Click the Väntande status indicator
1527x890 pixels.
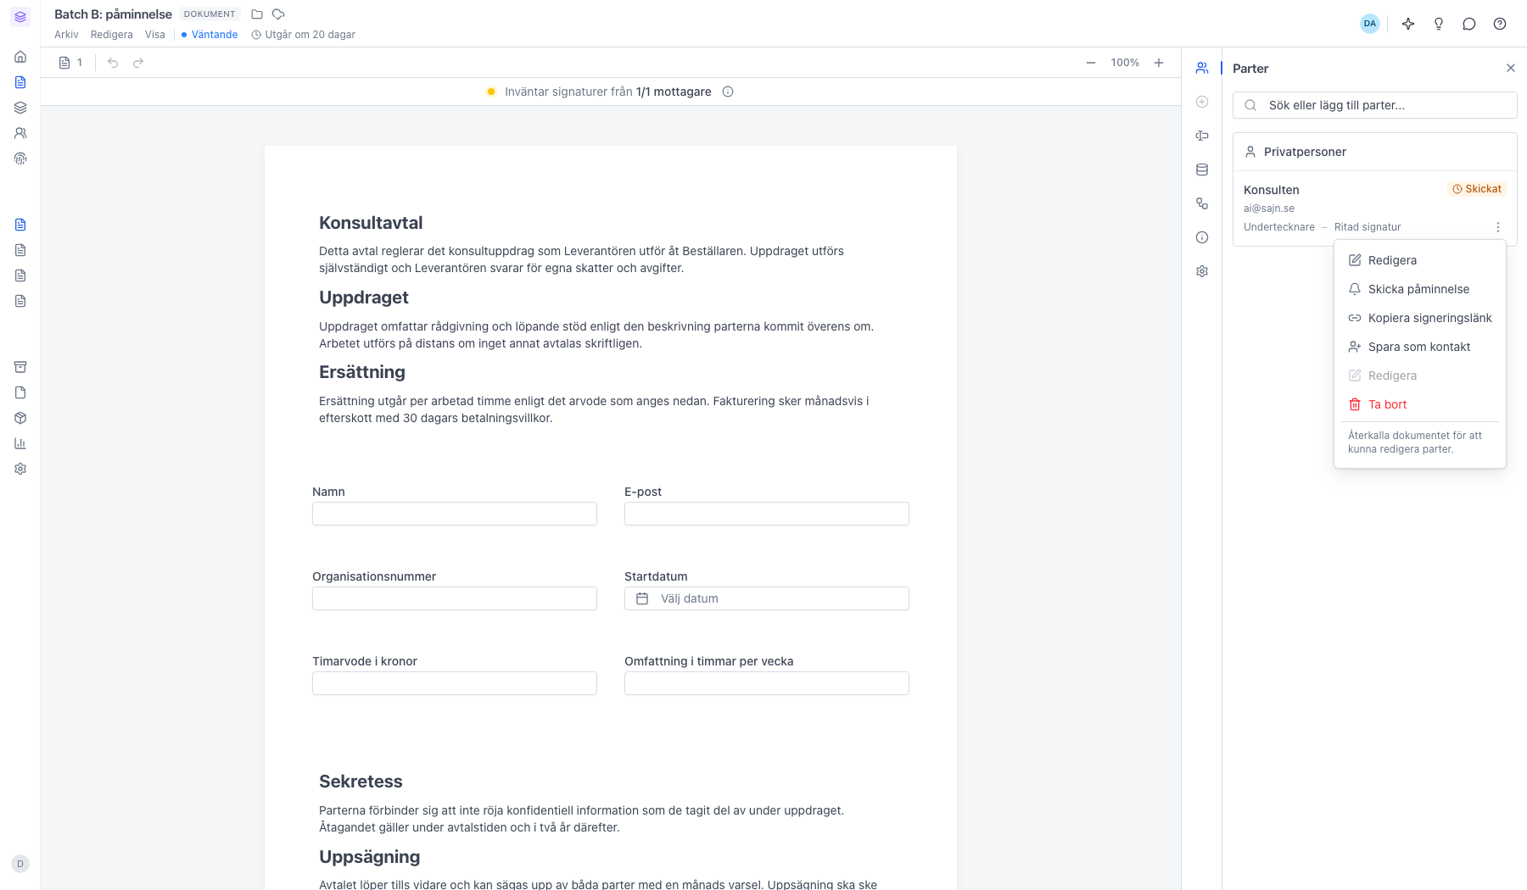pyautogui.click(x=210, y=35)
